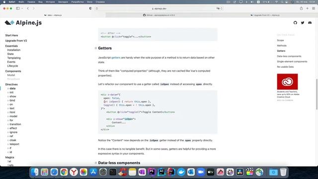Open the Файл menu
The height and width of the screenshot is (179, 318).
[21, 2]
